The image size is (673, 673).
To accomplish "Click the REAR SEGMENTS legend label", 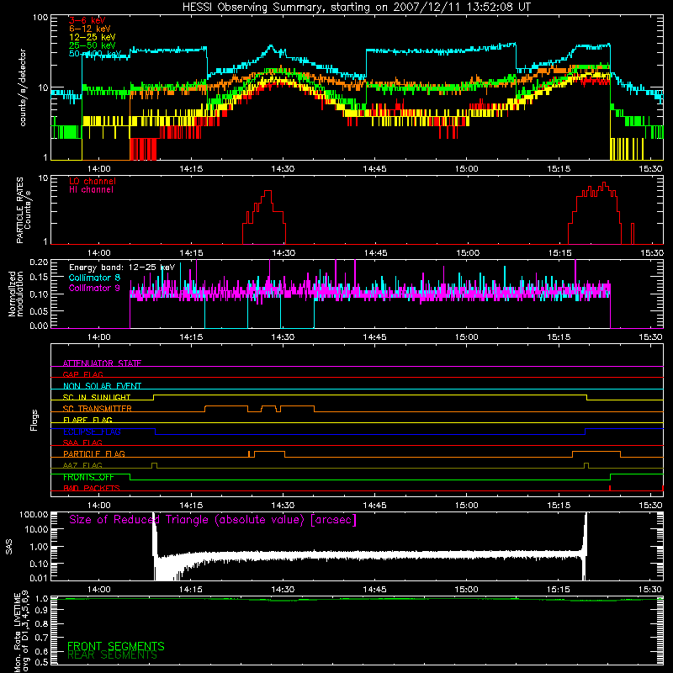I will (x=113, y=655).
